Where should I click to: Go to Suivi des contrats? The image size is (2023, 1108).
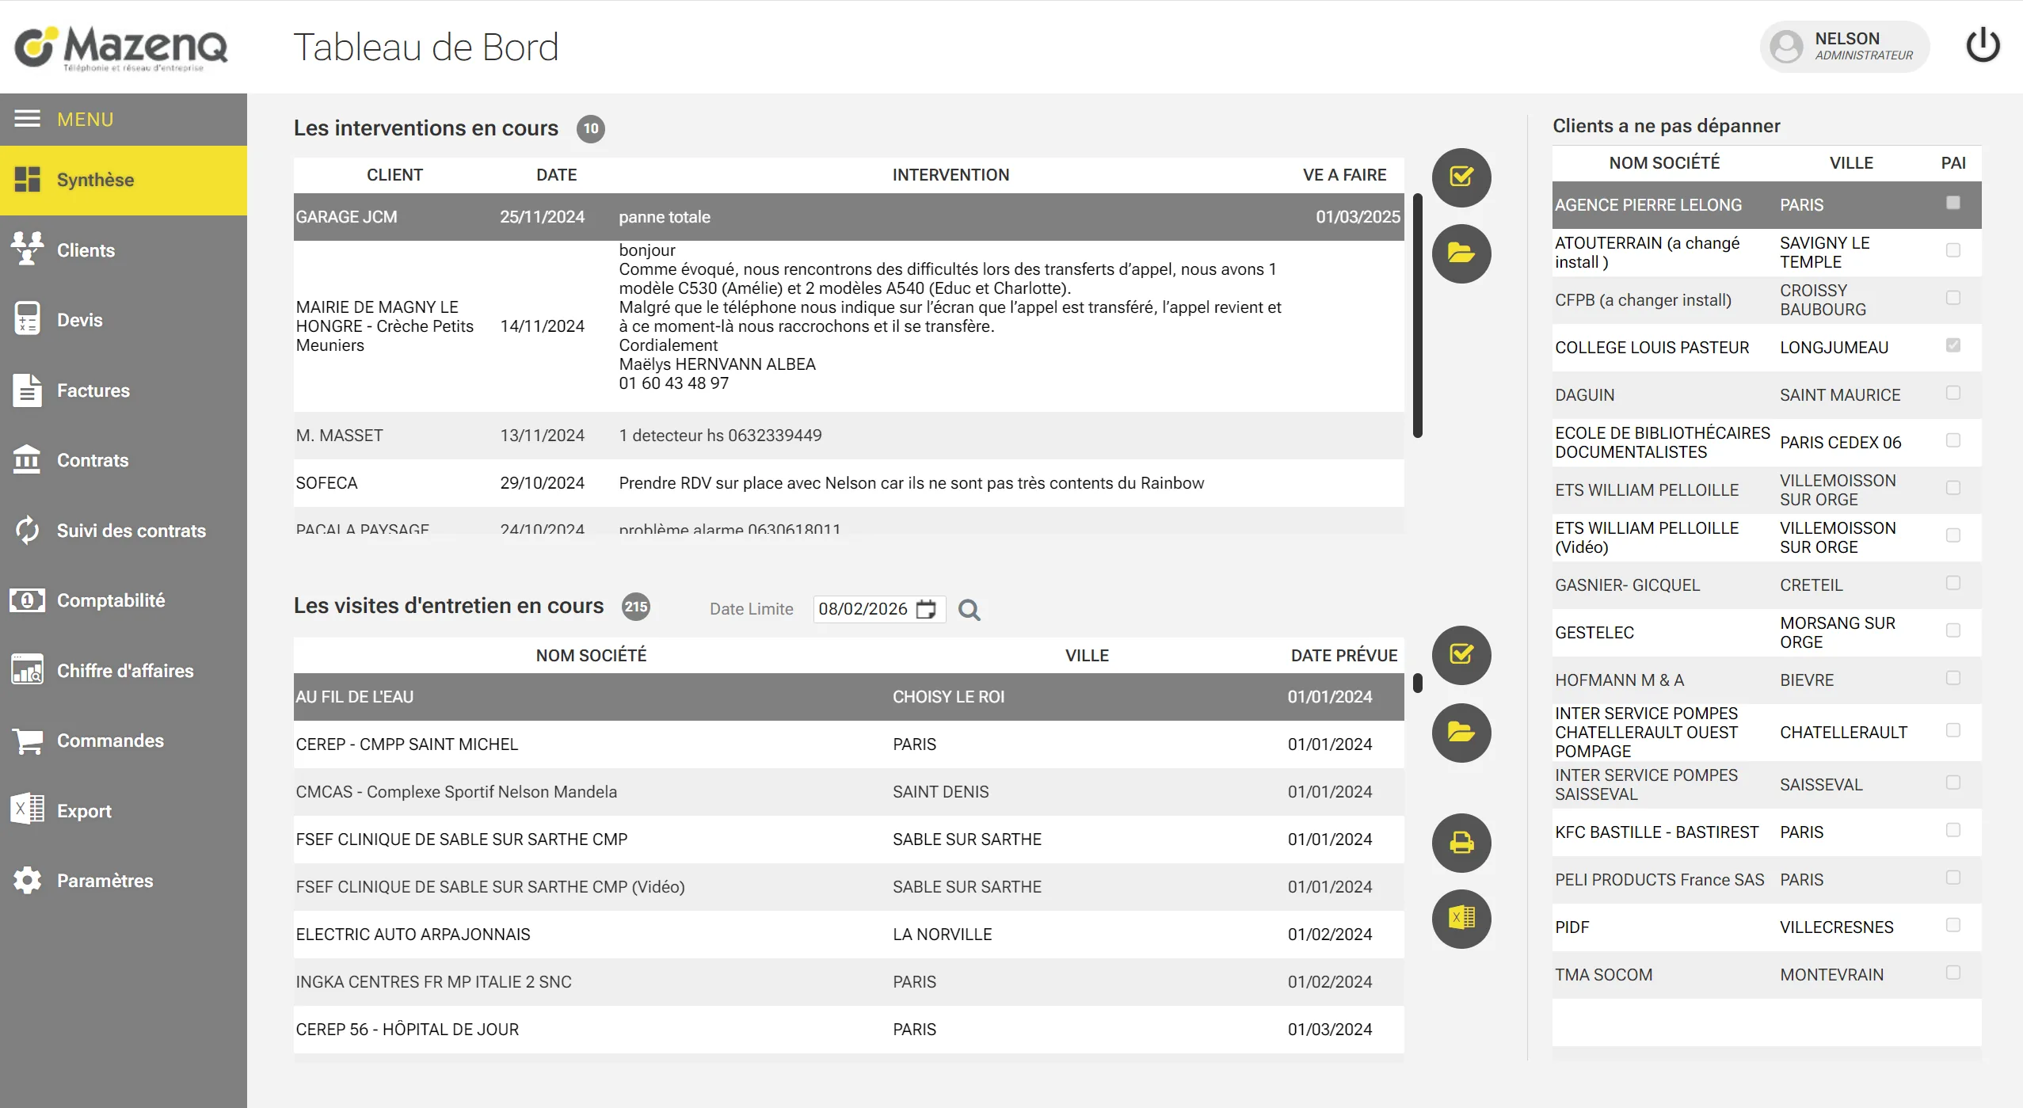[124, 531]
